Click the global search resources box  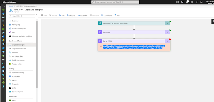pos(115,2)
